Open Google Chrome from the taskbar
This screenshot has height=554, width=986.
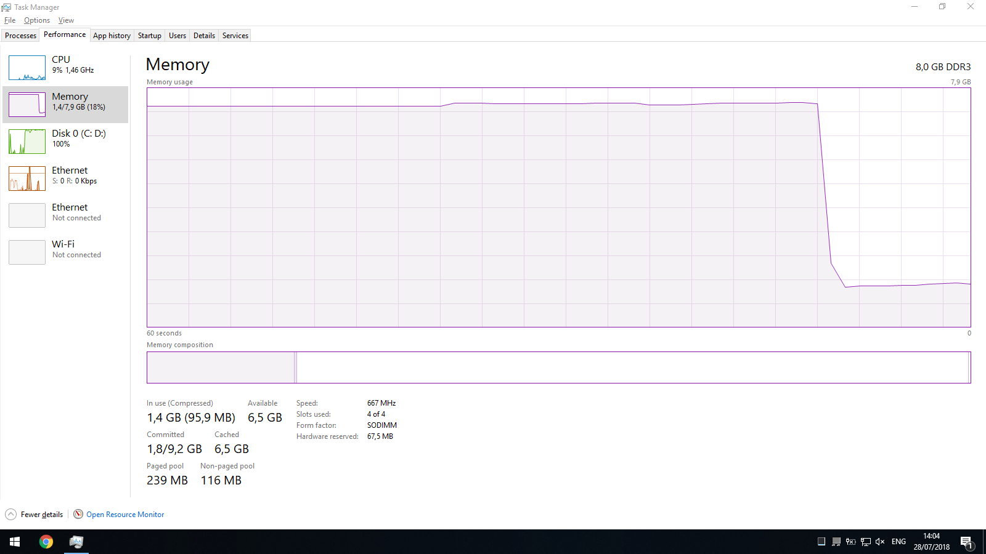coord(46,542)
